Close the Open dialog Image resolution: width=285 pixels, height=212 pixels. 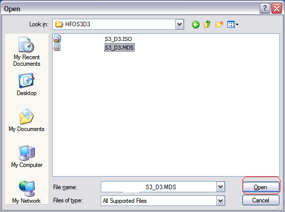[276, 9]
